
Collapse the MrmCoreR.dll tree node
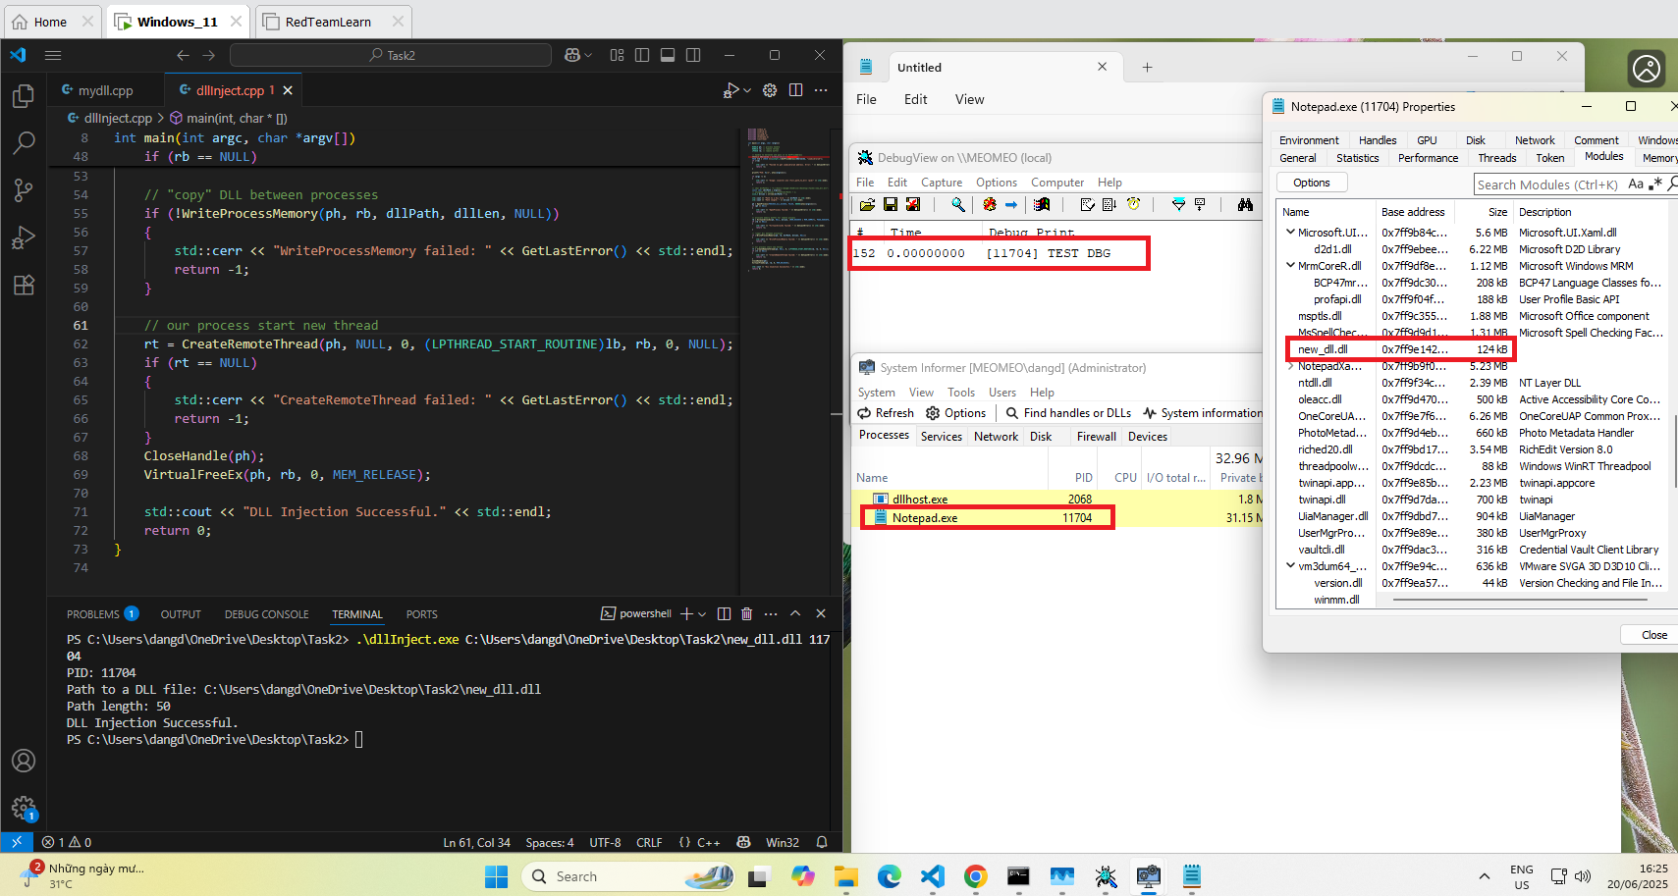click(x=1290, y=266)
